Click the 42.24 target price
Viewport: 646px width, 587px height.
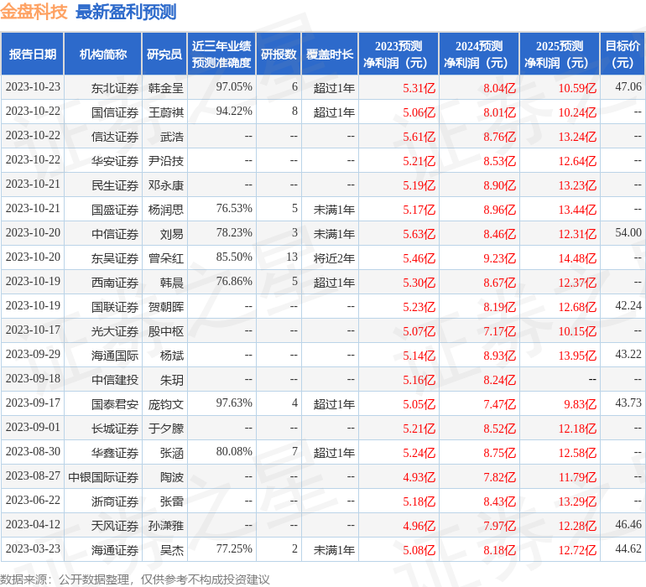pos(628,305)
